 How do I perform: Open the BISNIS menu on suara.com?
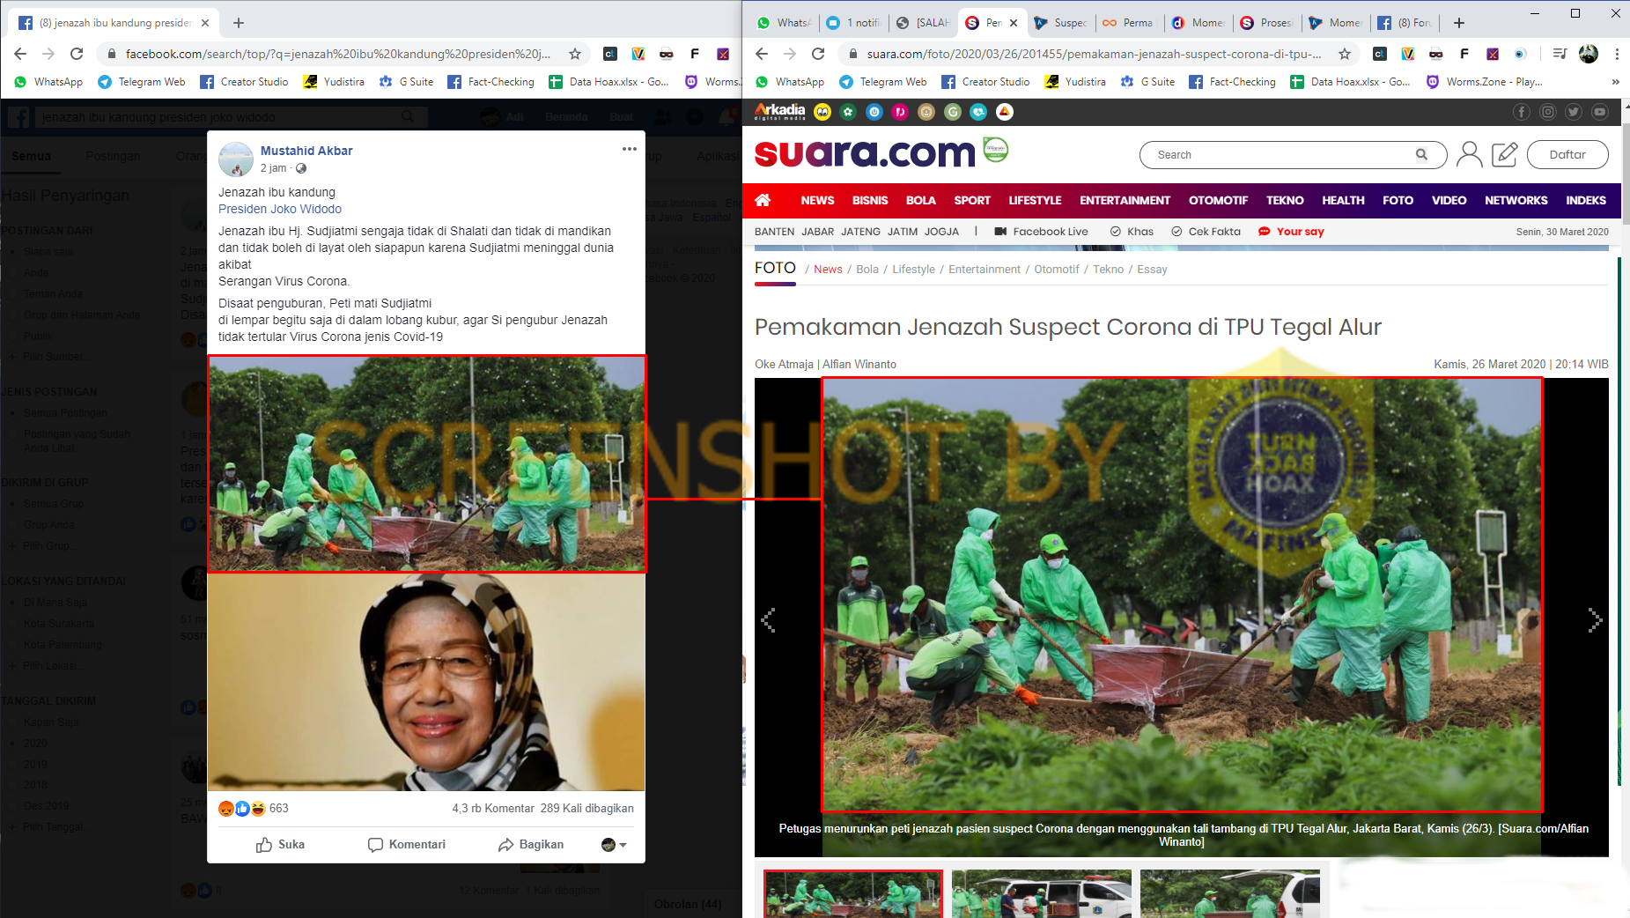point(870,200)
